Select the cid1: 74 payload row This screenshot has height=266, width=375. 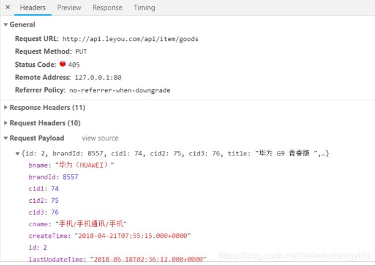pyautogui.click(x=43, y=189)
